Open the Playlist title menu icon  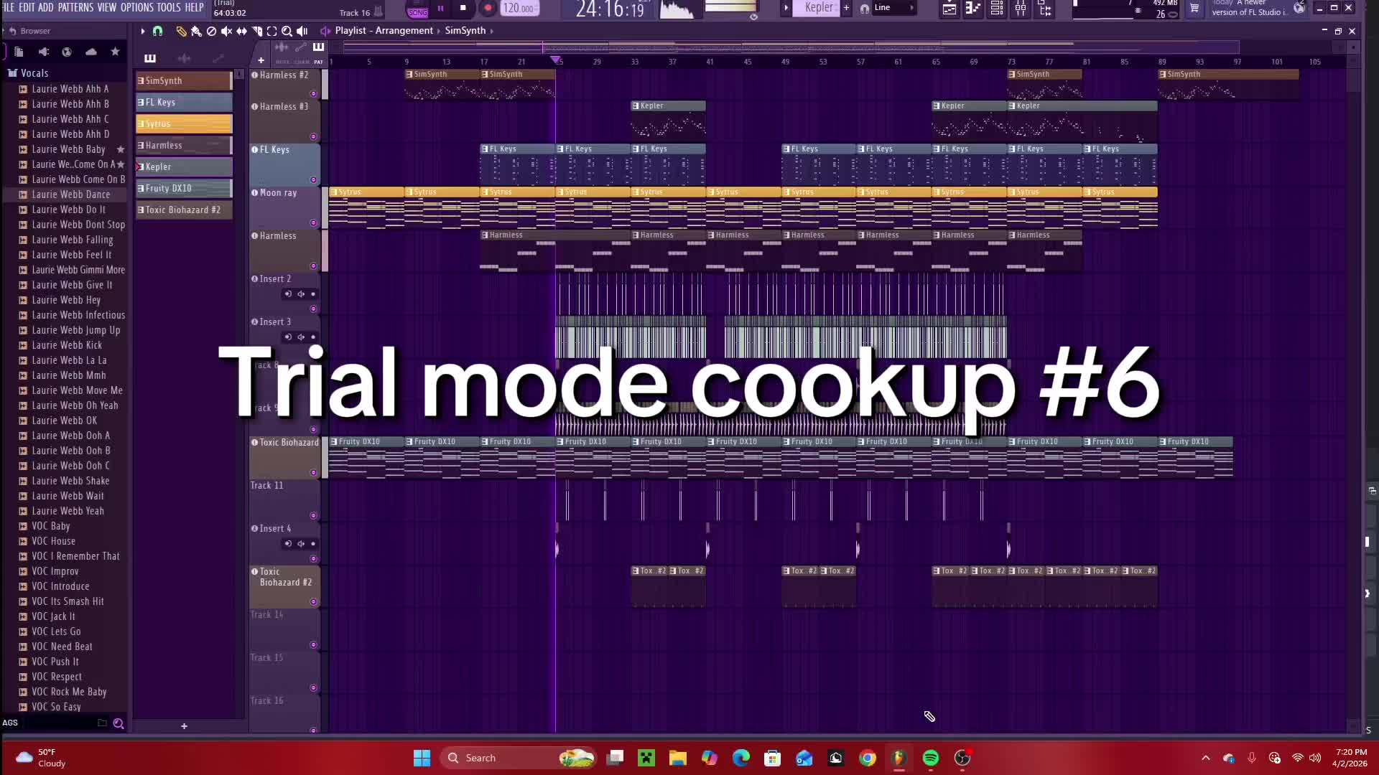(325, 31)
